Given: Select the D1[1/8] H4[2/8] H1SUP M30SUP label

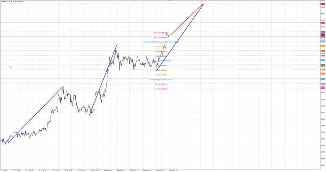Looking at the screenshot, I should pyautogui.click(x=161, y=79).
